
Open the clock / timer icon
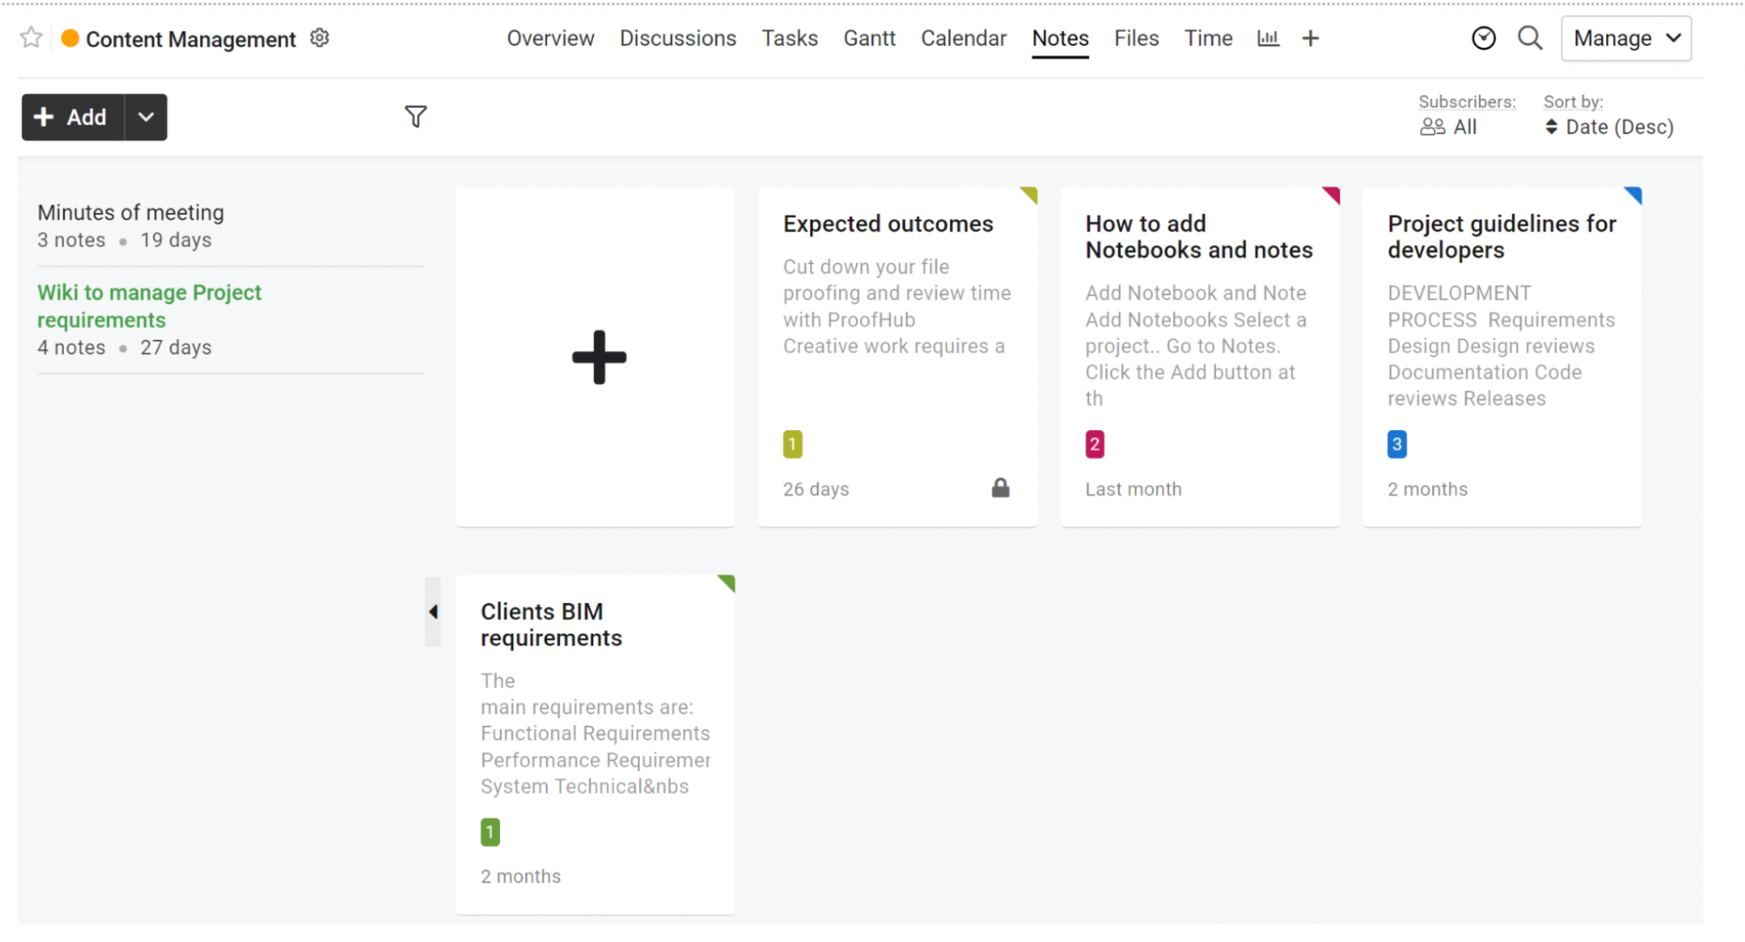click(1484, 37)
